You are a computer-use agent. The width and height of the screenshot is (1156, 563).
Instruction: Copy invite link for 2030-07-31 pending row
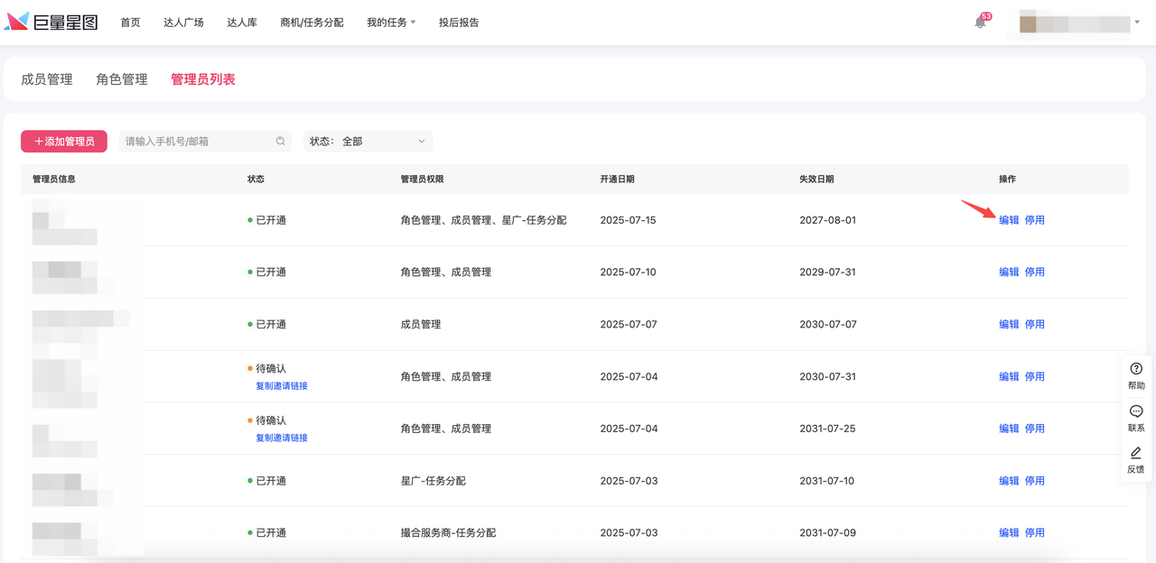click(282, 386)
